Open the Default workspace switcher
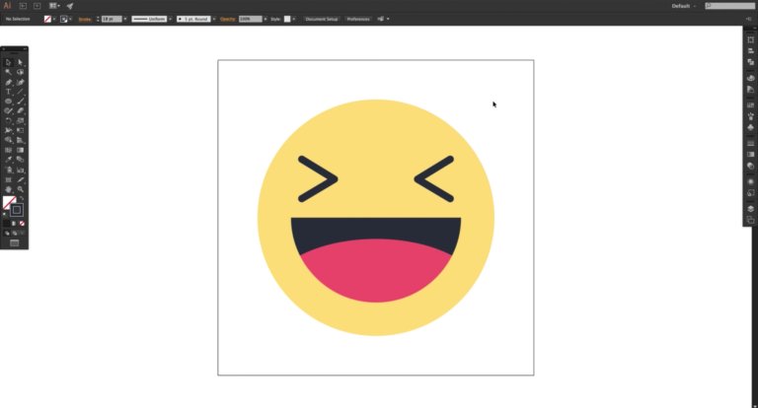 [684, 6]
